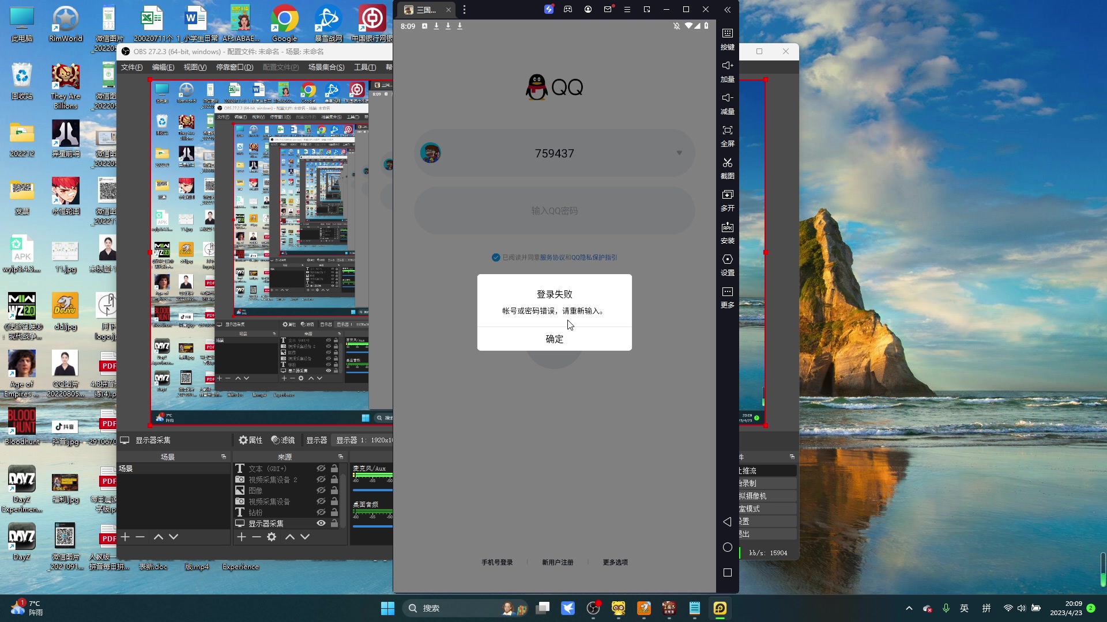Open 更多选项 more options
This screenshot has height=622, width=1107.
tap(615, 563)
